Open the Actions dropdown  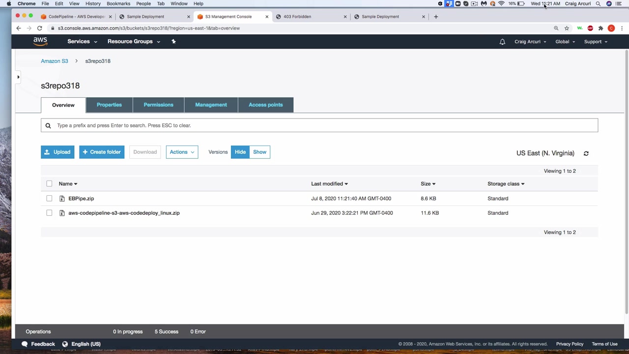tap(182, 152)
